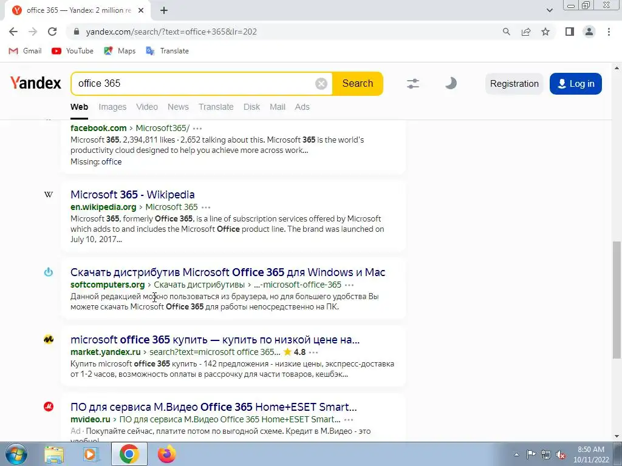Open the en.wikipedia.org domain link
This screenshot has height=466, width=622.
tap(103, 207)
